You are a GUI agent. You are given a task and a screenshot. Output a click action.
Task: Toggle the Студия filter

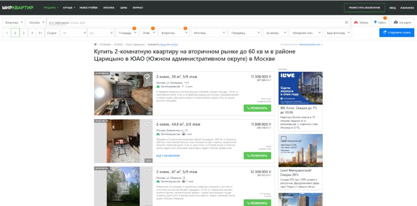pyautogui.click(x=52, y=33)
